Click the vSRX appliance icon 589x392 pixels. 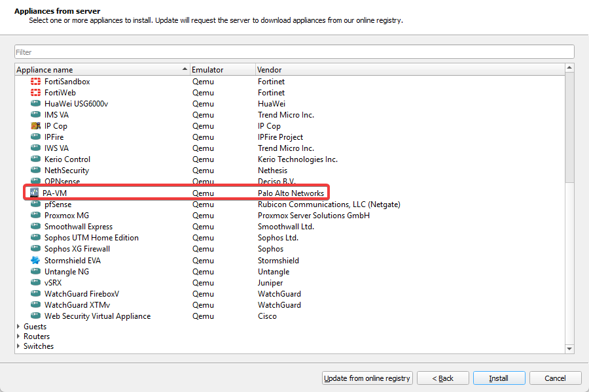36,282
